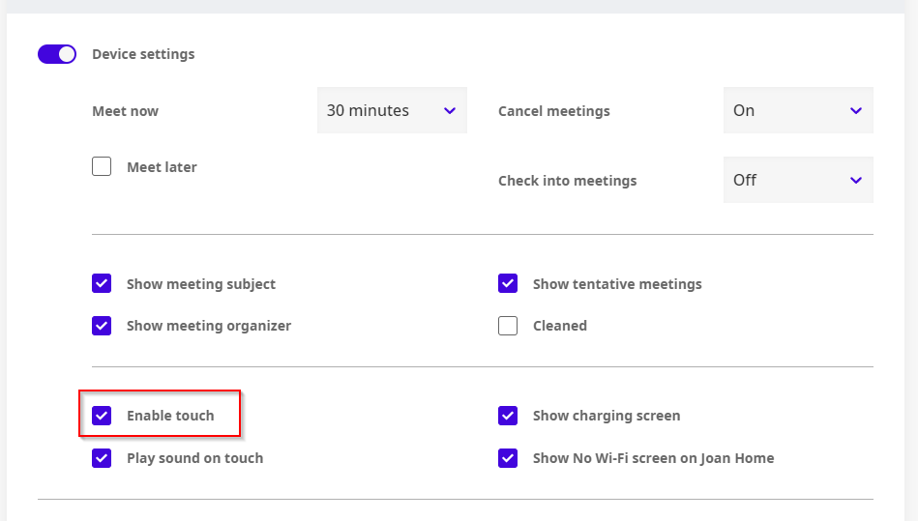918x521 pixels.
Task: Enable the Meet later checkbox
Action: click(102, 166)
